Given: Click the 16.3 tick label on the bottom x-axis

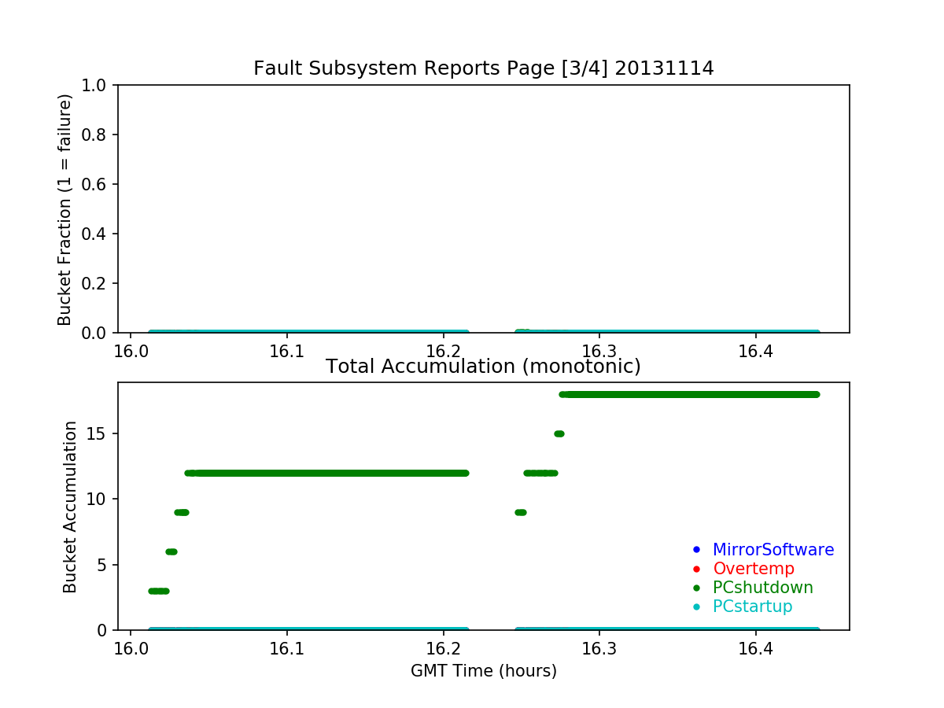Looking at the screenshot, I should click(x=599, y=650).
